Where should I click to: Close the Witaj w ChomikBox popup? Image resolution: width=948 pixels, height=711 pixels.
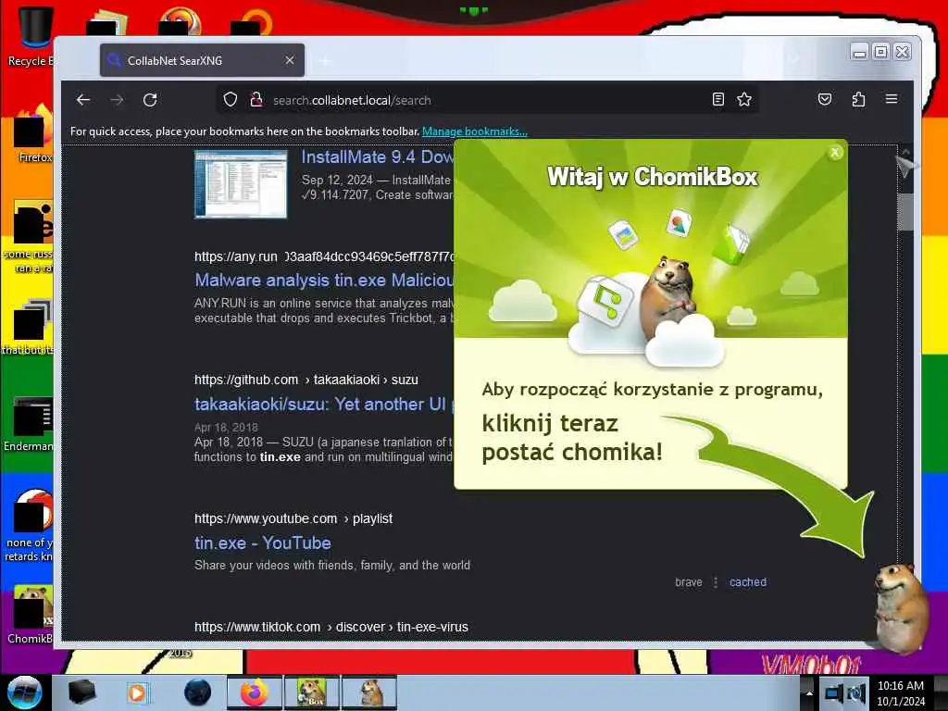[x=835, y=153]
